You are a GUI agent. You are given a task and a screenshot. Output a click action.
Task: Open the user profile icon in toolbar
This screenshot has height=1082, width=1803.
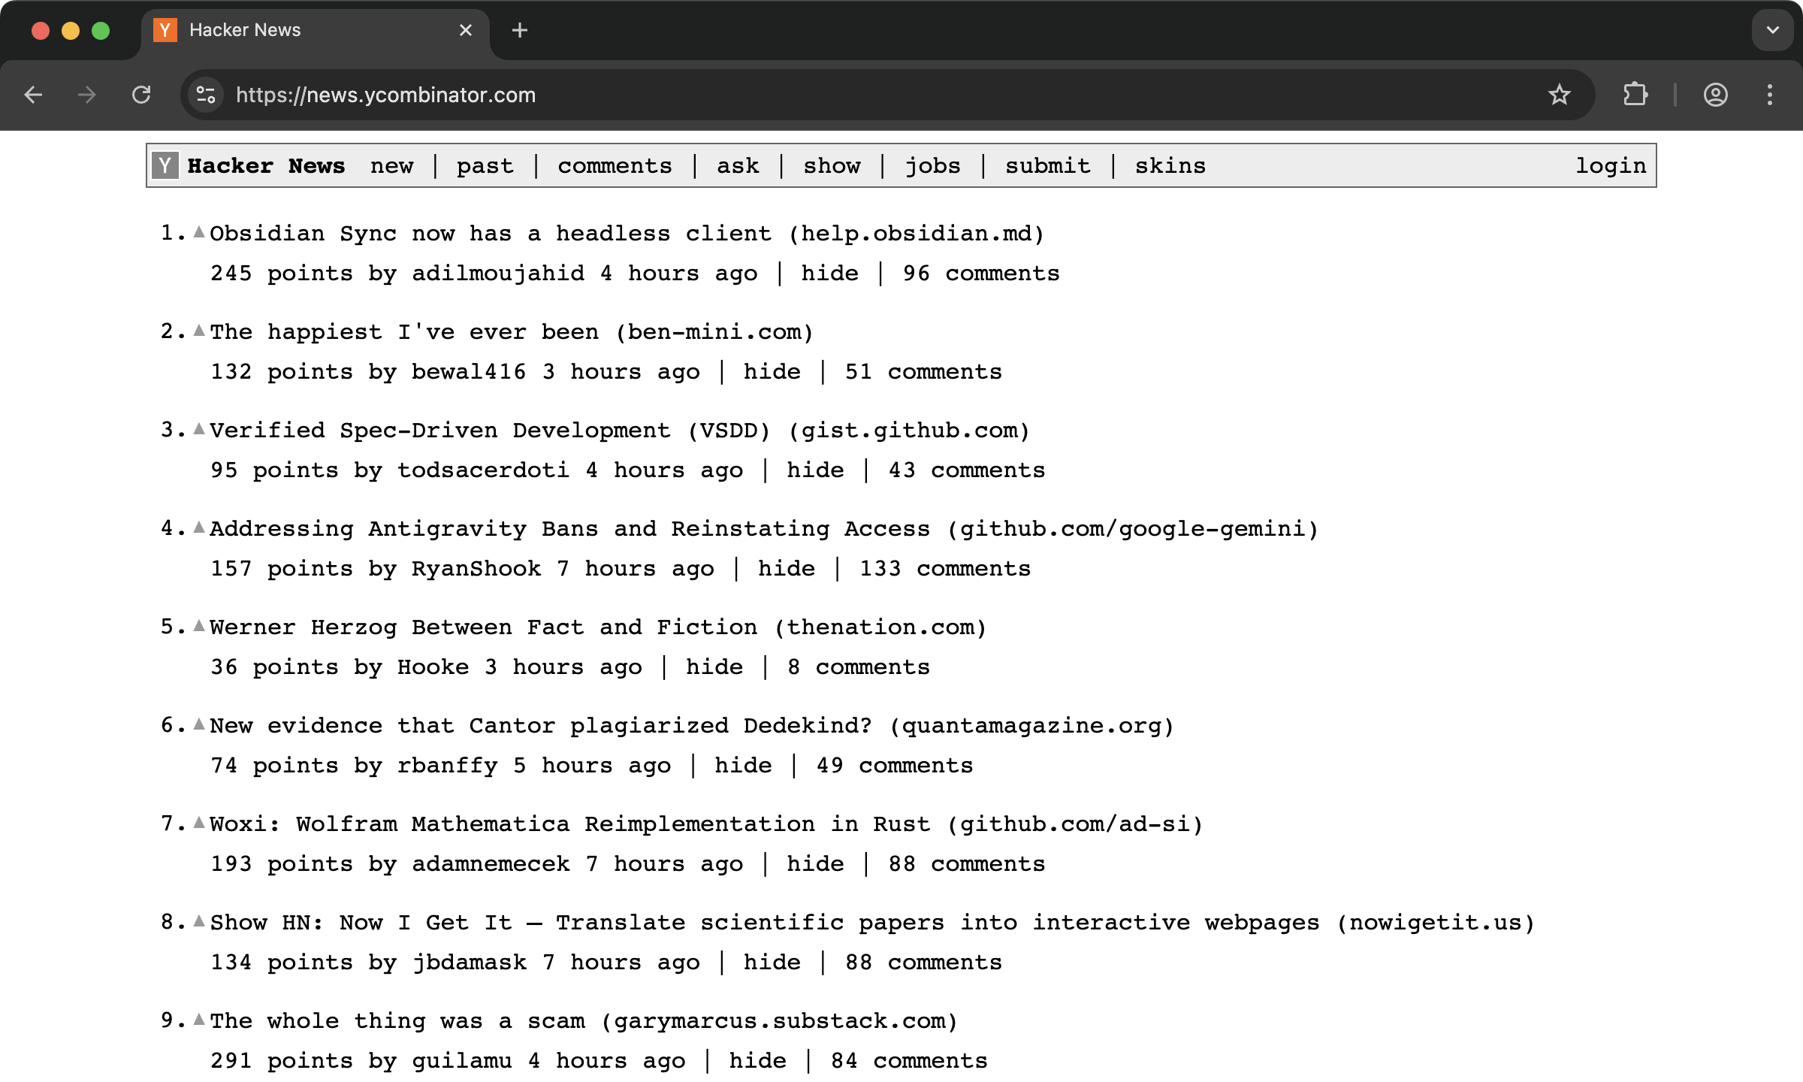pyautogui.click(x=1715, y=95)
